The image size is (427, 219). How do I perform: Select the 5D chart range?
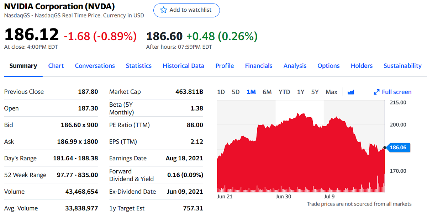[236, 92]
